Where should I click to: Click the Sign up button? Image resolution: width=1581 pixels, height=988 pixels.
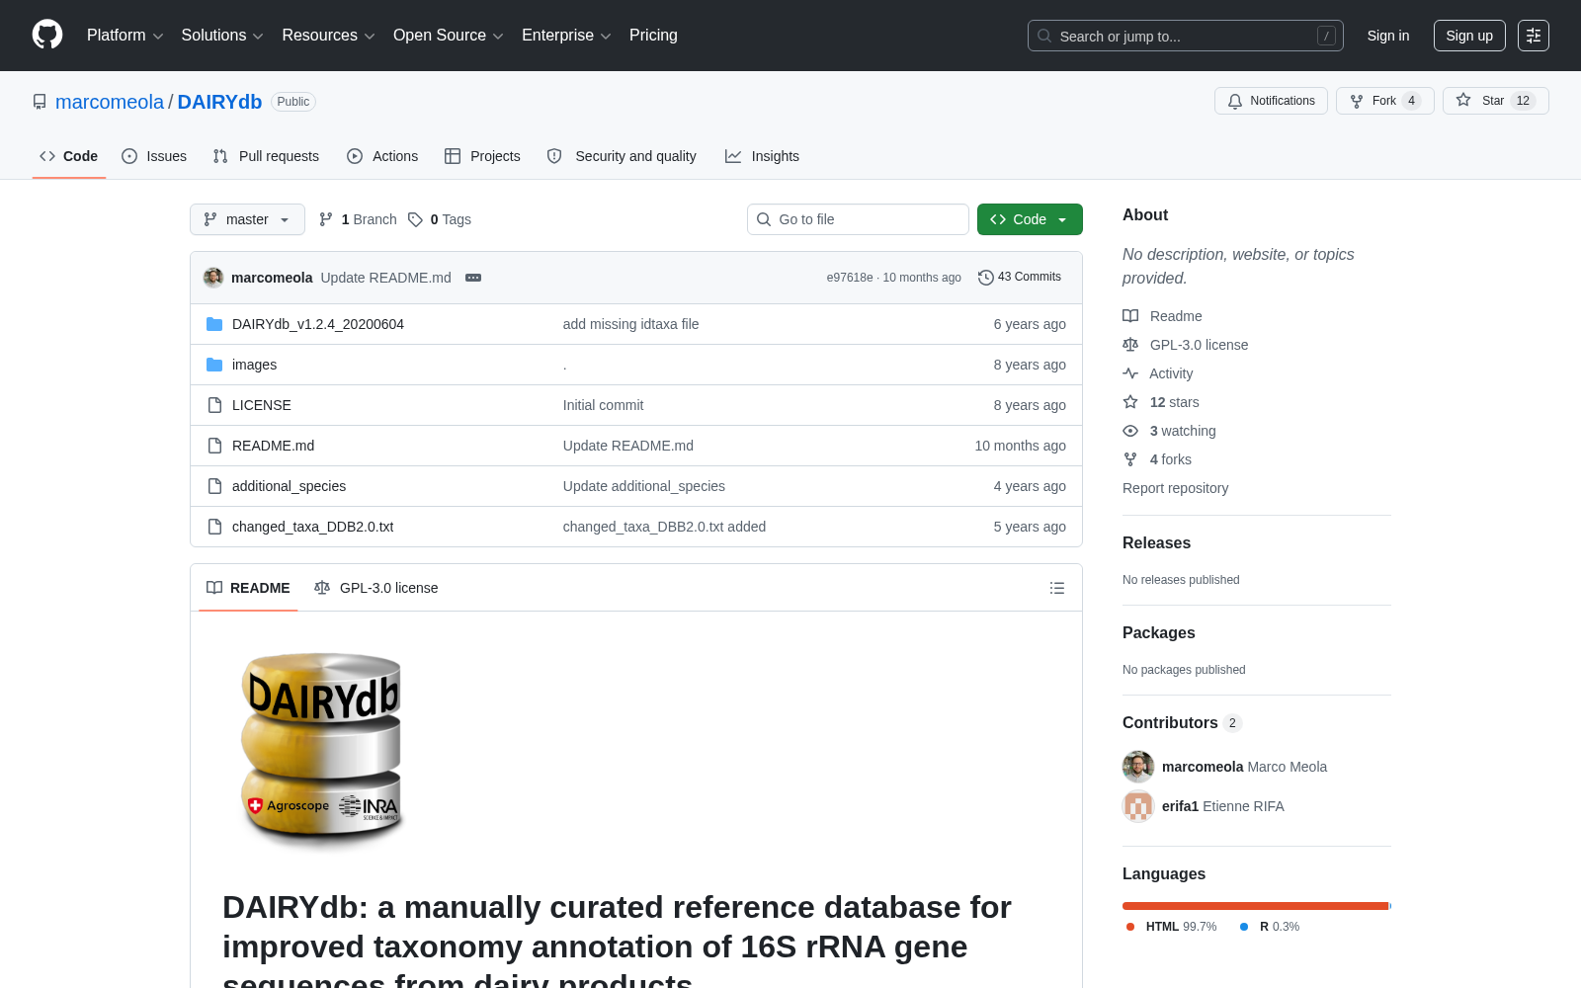pyautogui.click(x=1469, y=36)
